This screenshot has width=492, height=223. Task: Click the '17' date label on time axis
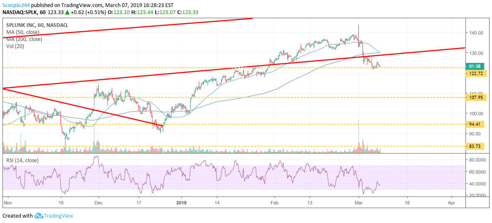[x=138, y=203]
